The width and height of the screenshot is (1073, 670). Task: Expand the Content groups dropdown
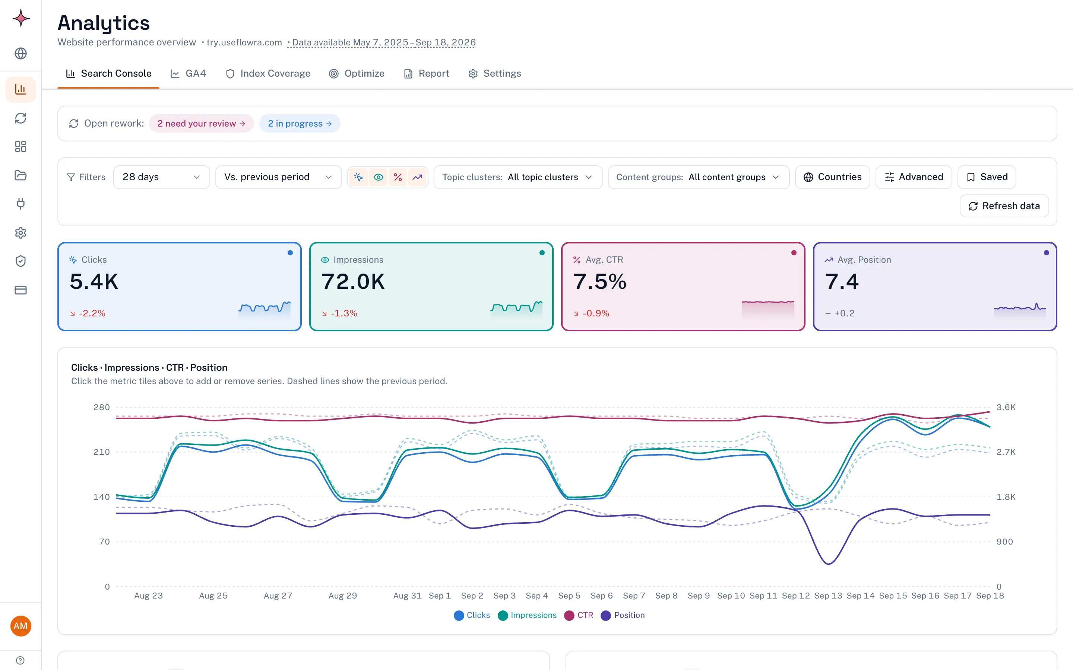[699, 177]
